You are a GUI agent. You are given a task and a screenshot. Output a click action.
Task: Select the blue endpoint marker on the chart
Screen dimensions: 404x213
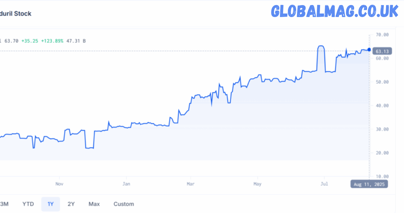(x=368, y=49)
